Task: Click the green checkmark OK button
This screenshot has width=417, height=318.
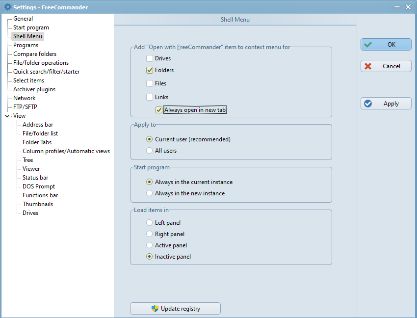Action: pyautogui.click(x=386, y=45)
